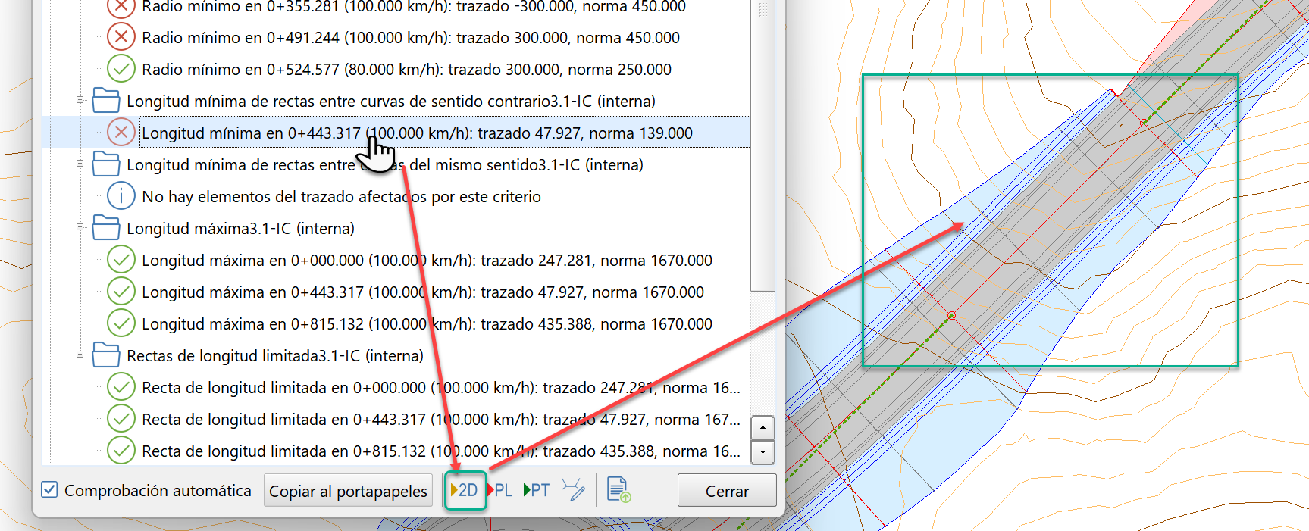
Task: Click green check icon of Recta limitada 0+443.317
Action: [x=121, y=418]
